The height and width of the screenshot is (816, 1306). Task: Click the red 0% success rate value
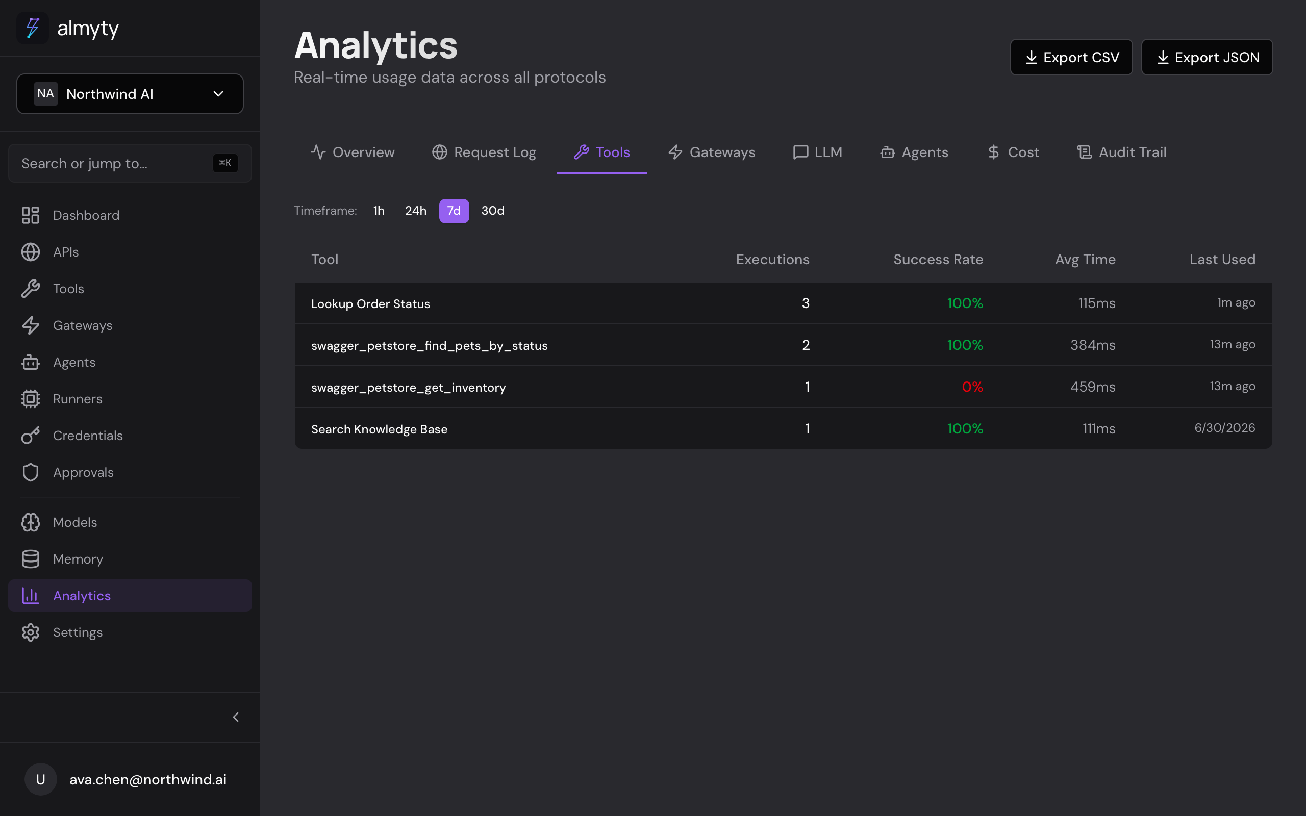click(x=972, y=387)
